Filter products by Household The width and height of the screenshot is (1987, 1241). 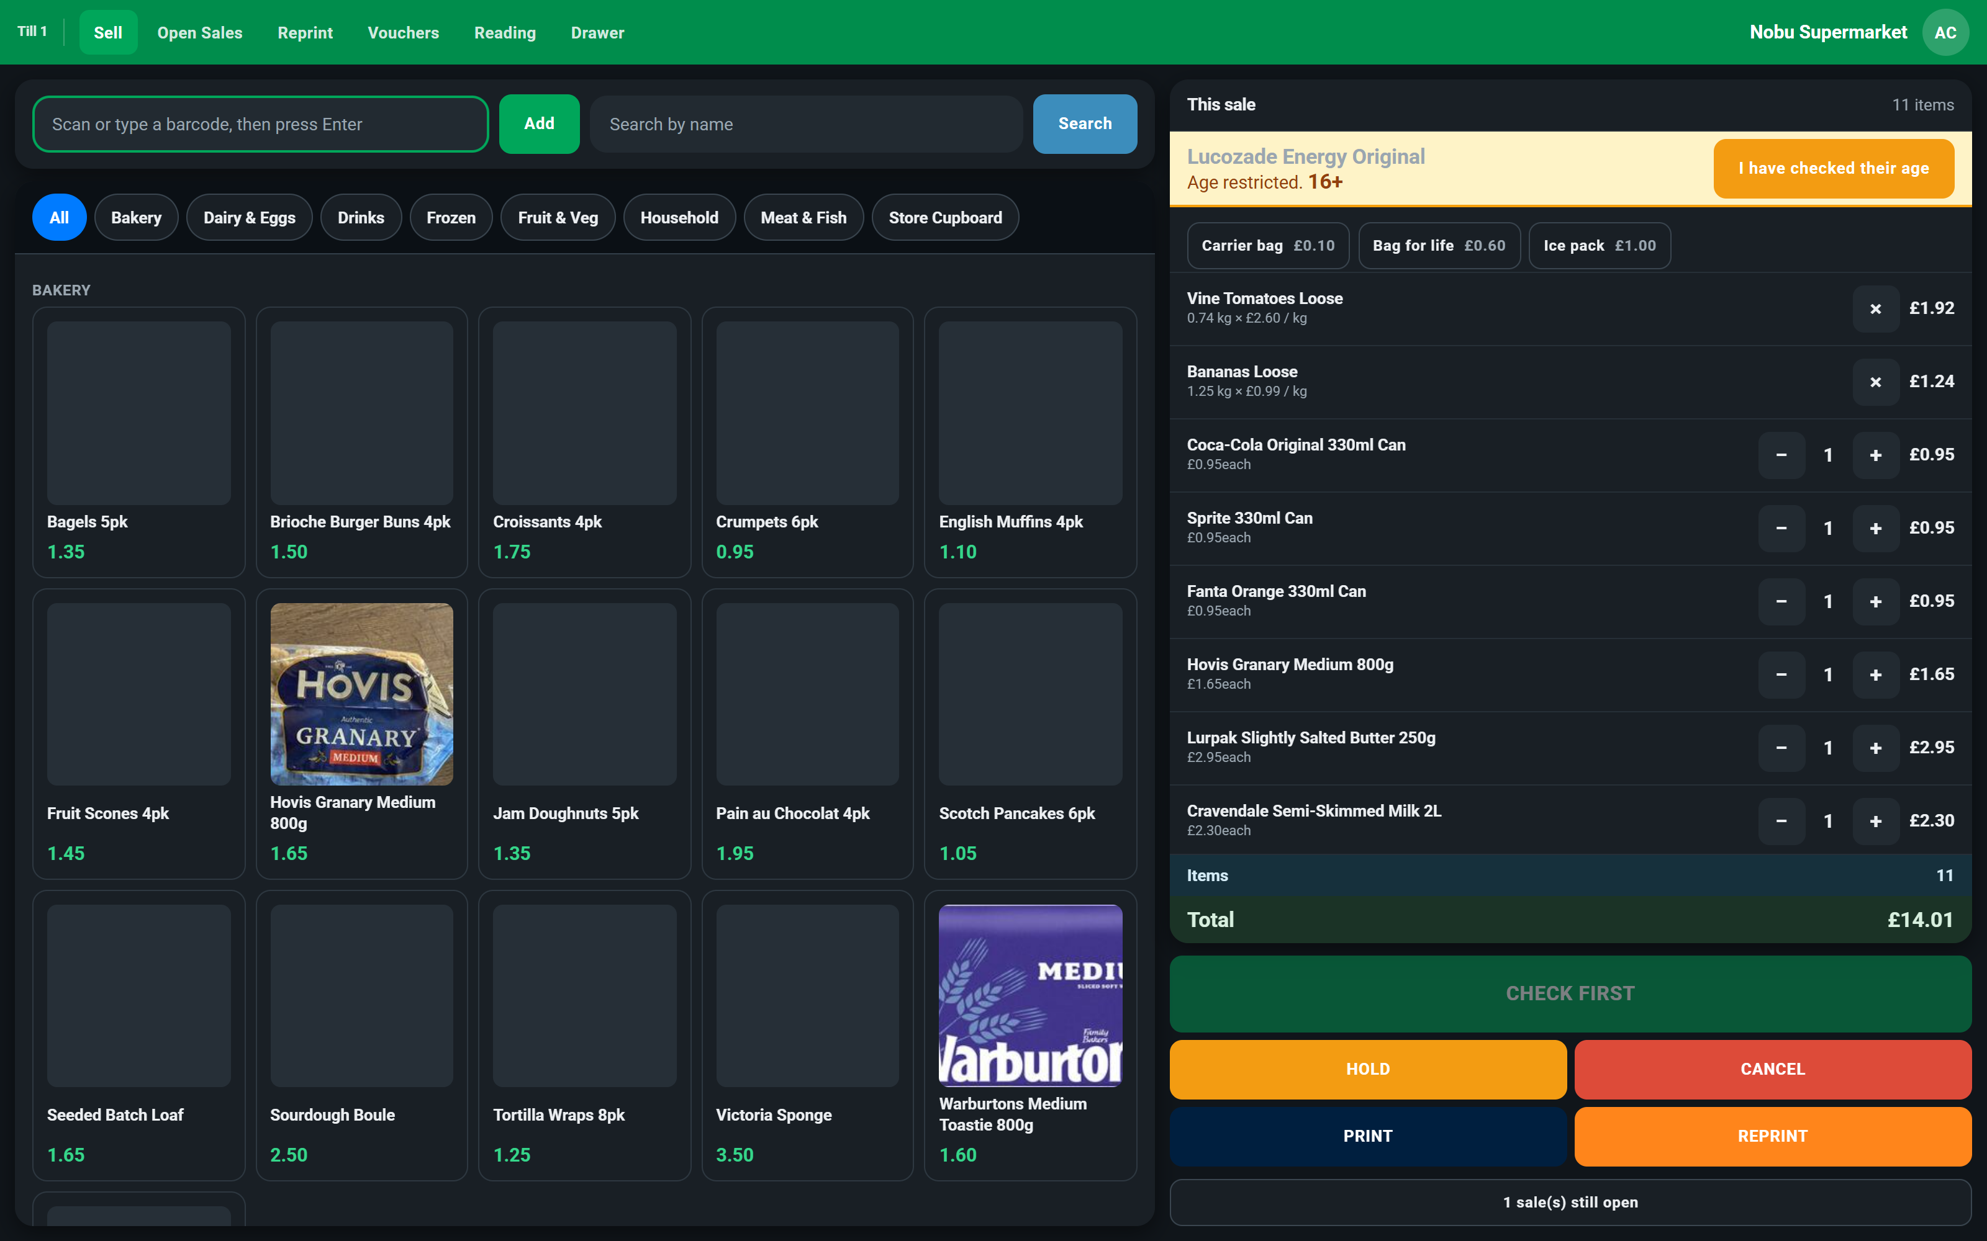point(679,218)
